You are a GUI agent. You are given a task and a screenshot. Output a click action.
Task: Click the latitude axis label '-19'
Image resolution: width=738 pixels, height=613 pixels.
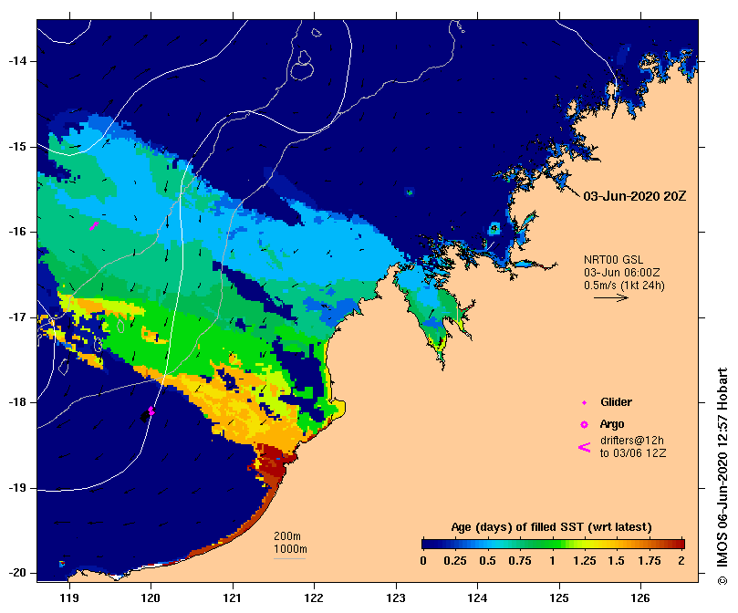(18, 488)
